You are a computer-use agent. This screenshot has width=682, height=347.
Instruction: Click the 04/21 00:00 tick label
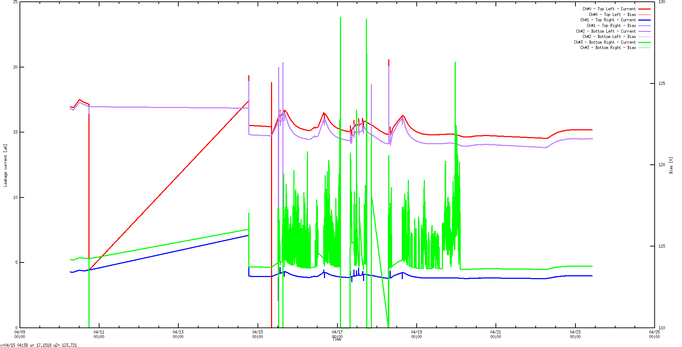(x=496, y=334)
